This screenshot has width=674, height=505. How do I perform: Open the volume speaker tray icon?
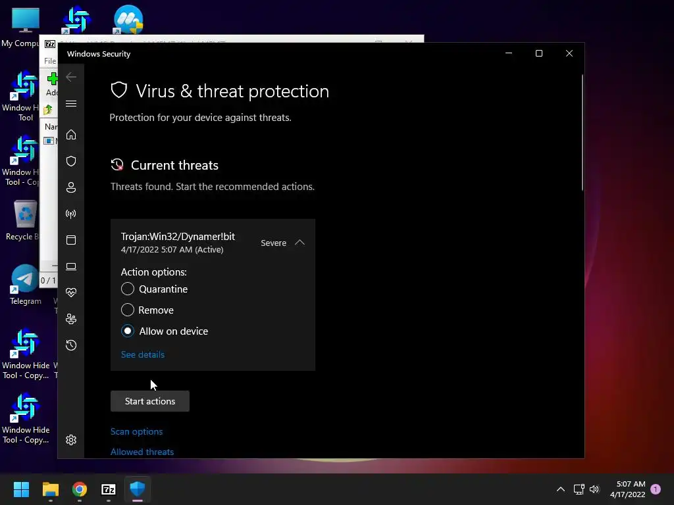(x=594, y=489)
